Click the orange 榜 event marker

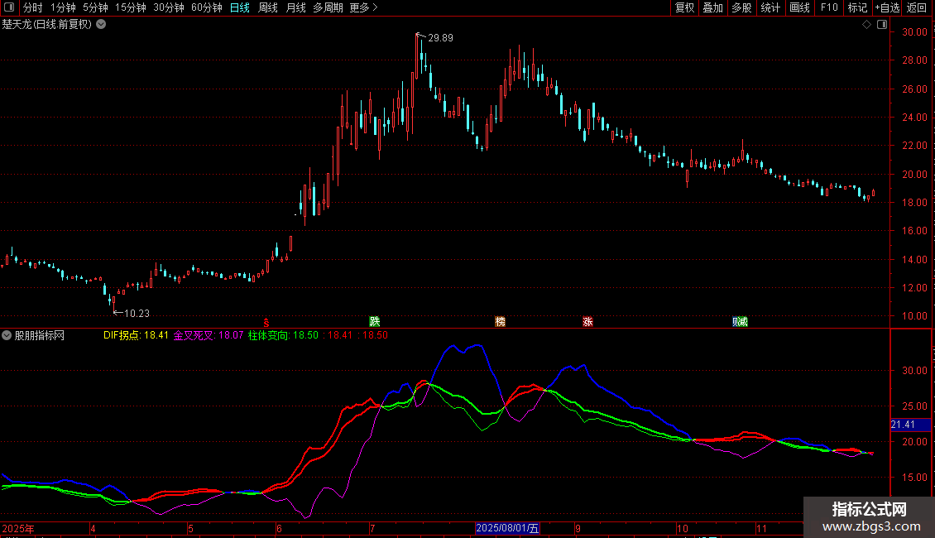pyautogui.click(x=500, y=321)
